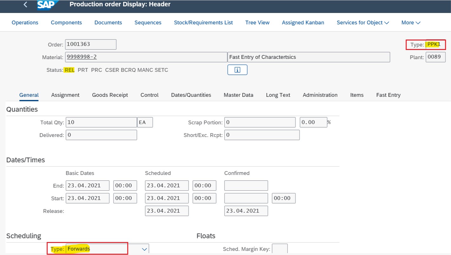Click the order Type field PPK1

click(435, 45)
